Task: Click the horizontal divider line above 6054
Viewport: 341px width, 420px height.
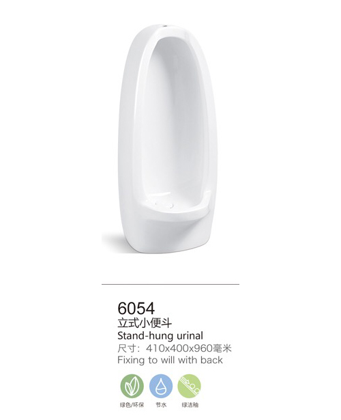Action: coord(170,284)
